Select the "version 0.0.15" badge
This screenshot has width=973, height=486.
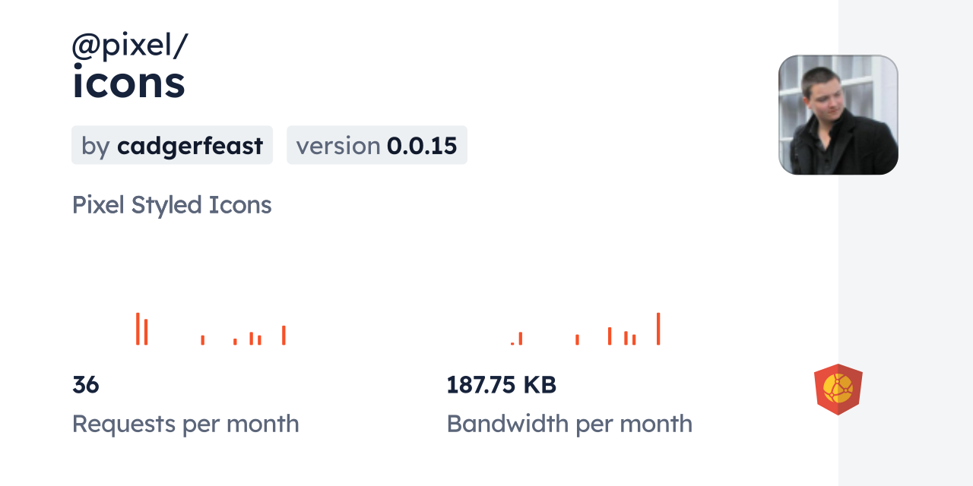376,145
